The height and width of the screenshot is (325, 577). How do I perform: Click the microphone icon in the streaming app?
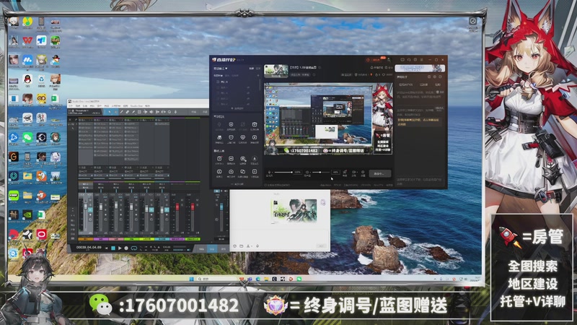tap(269, 172)
